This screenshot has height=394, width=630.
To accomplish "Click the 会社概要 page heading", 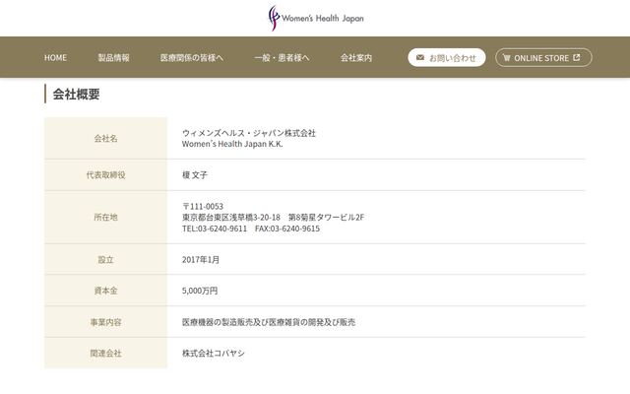I will pyautogui.click(x=77, y=95).
